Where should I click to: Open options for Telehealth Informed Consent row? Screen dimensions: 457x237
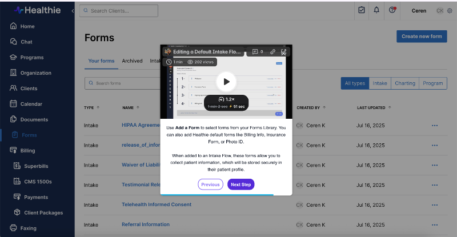435,205
